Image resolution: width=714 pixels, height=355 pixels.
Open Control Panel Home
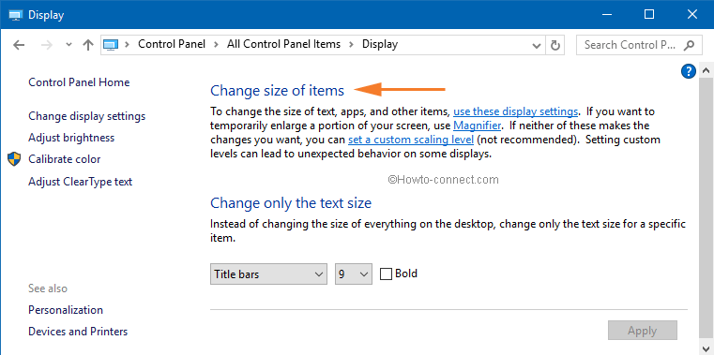(79, 82)
